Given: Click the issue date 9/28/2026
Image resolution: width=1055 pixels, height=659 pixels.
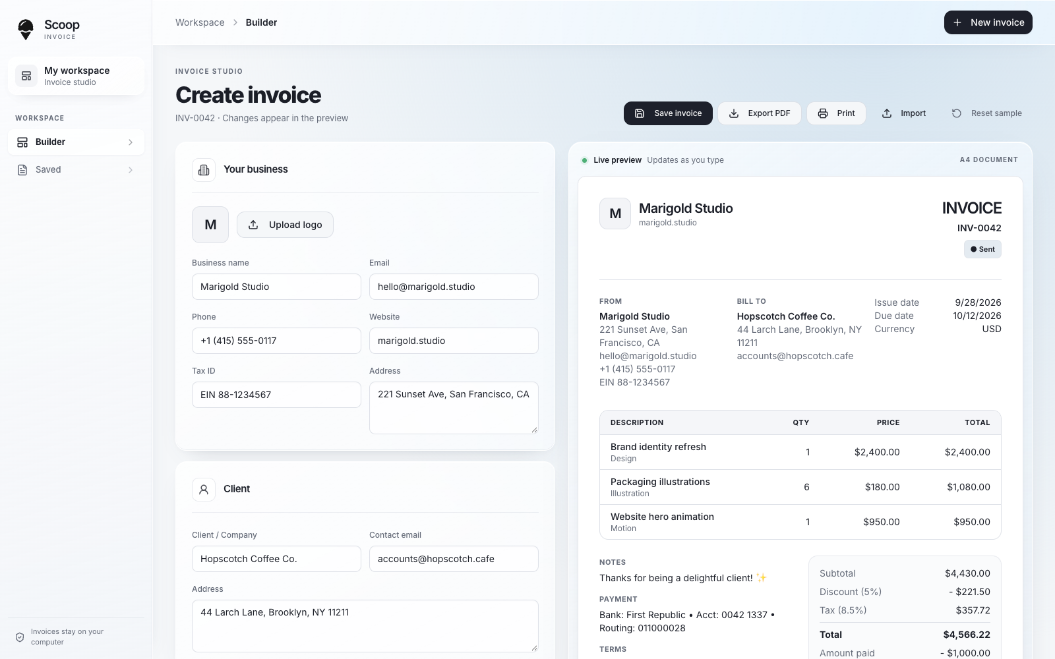Looking at the screenshot, I should point(978,302).
